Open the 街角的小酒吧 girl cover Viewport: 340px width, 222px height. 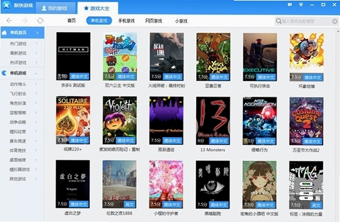coord(260,185)
